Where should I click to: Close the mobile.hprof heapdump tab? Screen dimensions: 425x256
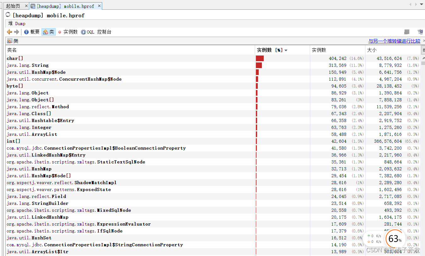tap(99, 6)
